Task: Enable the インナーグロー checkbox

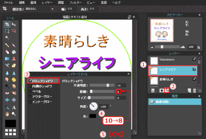Action: coord(30,102)
